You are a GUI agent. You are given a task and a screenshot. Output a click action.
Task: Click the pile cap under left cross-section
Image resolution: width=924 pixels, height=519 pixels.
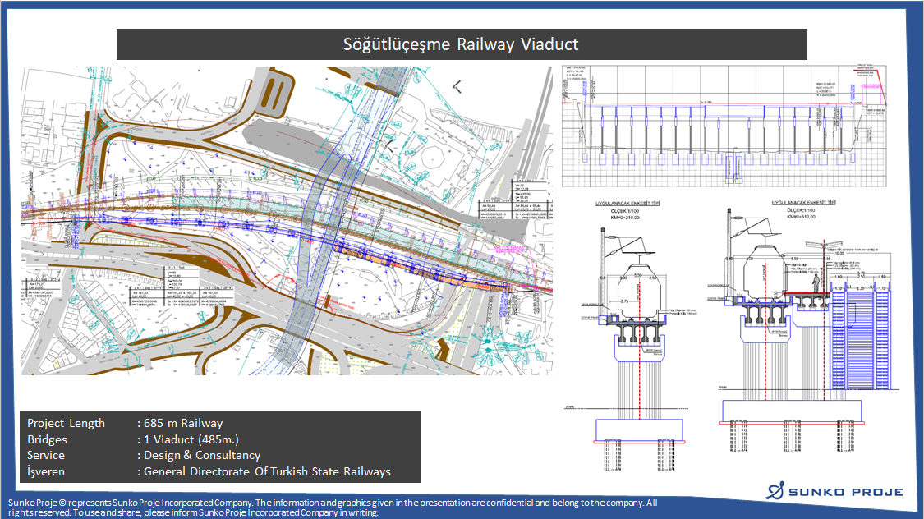[x=638, y=429]
